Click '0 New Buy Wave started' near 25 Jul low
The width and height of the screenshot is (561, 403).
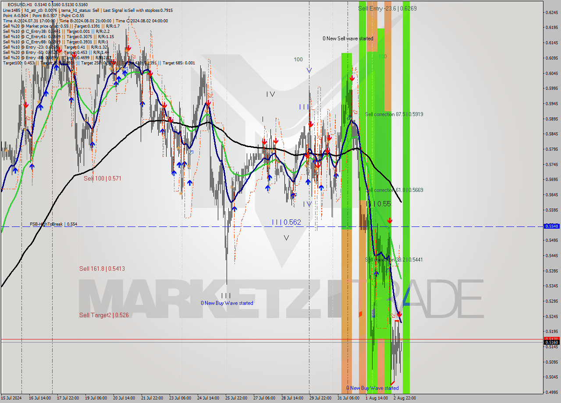227,303
